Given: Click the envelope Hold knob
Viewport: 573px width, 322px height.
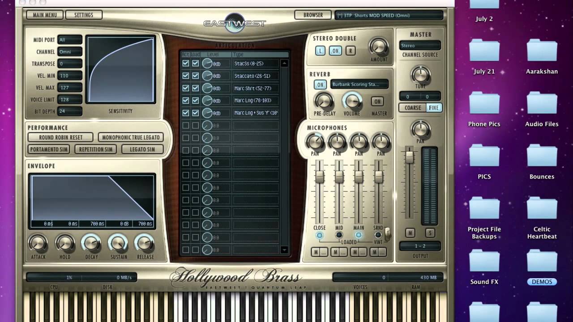Looking at the screenshot, I should click(64, 243).
